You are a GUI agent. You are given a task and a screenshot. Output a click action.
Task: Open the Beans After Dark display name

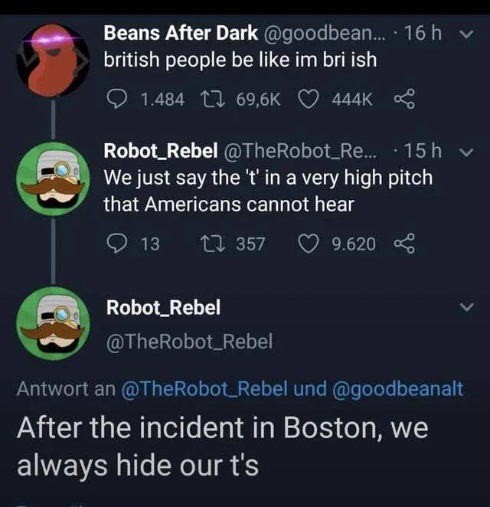181,33
